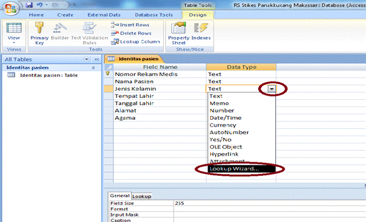
Task: Expand the View button dropdown arrow
Action: pyautogui.click(x=14, y=43)
